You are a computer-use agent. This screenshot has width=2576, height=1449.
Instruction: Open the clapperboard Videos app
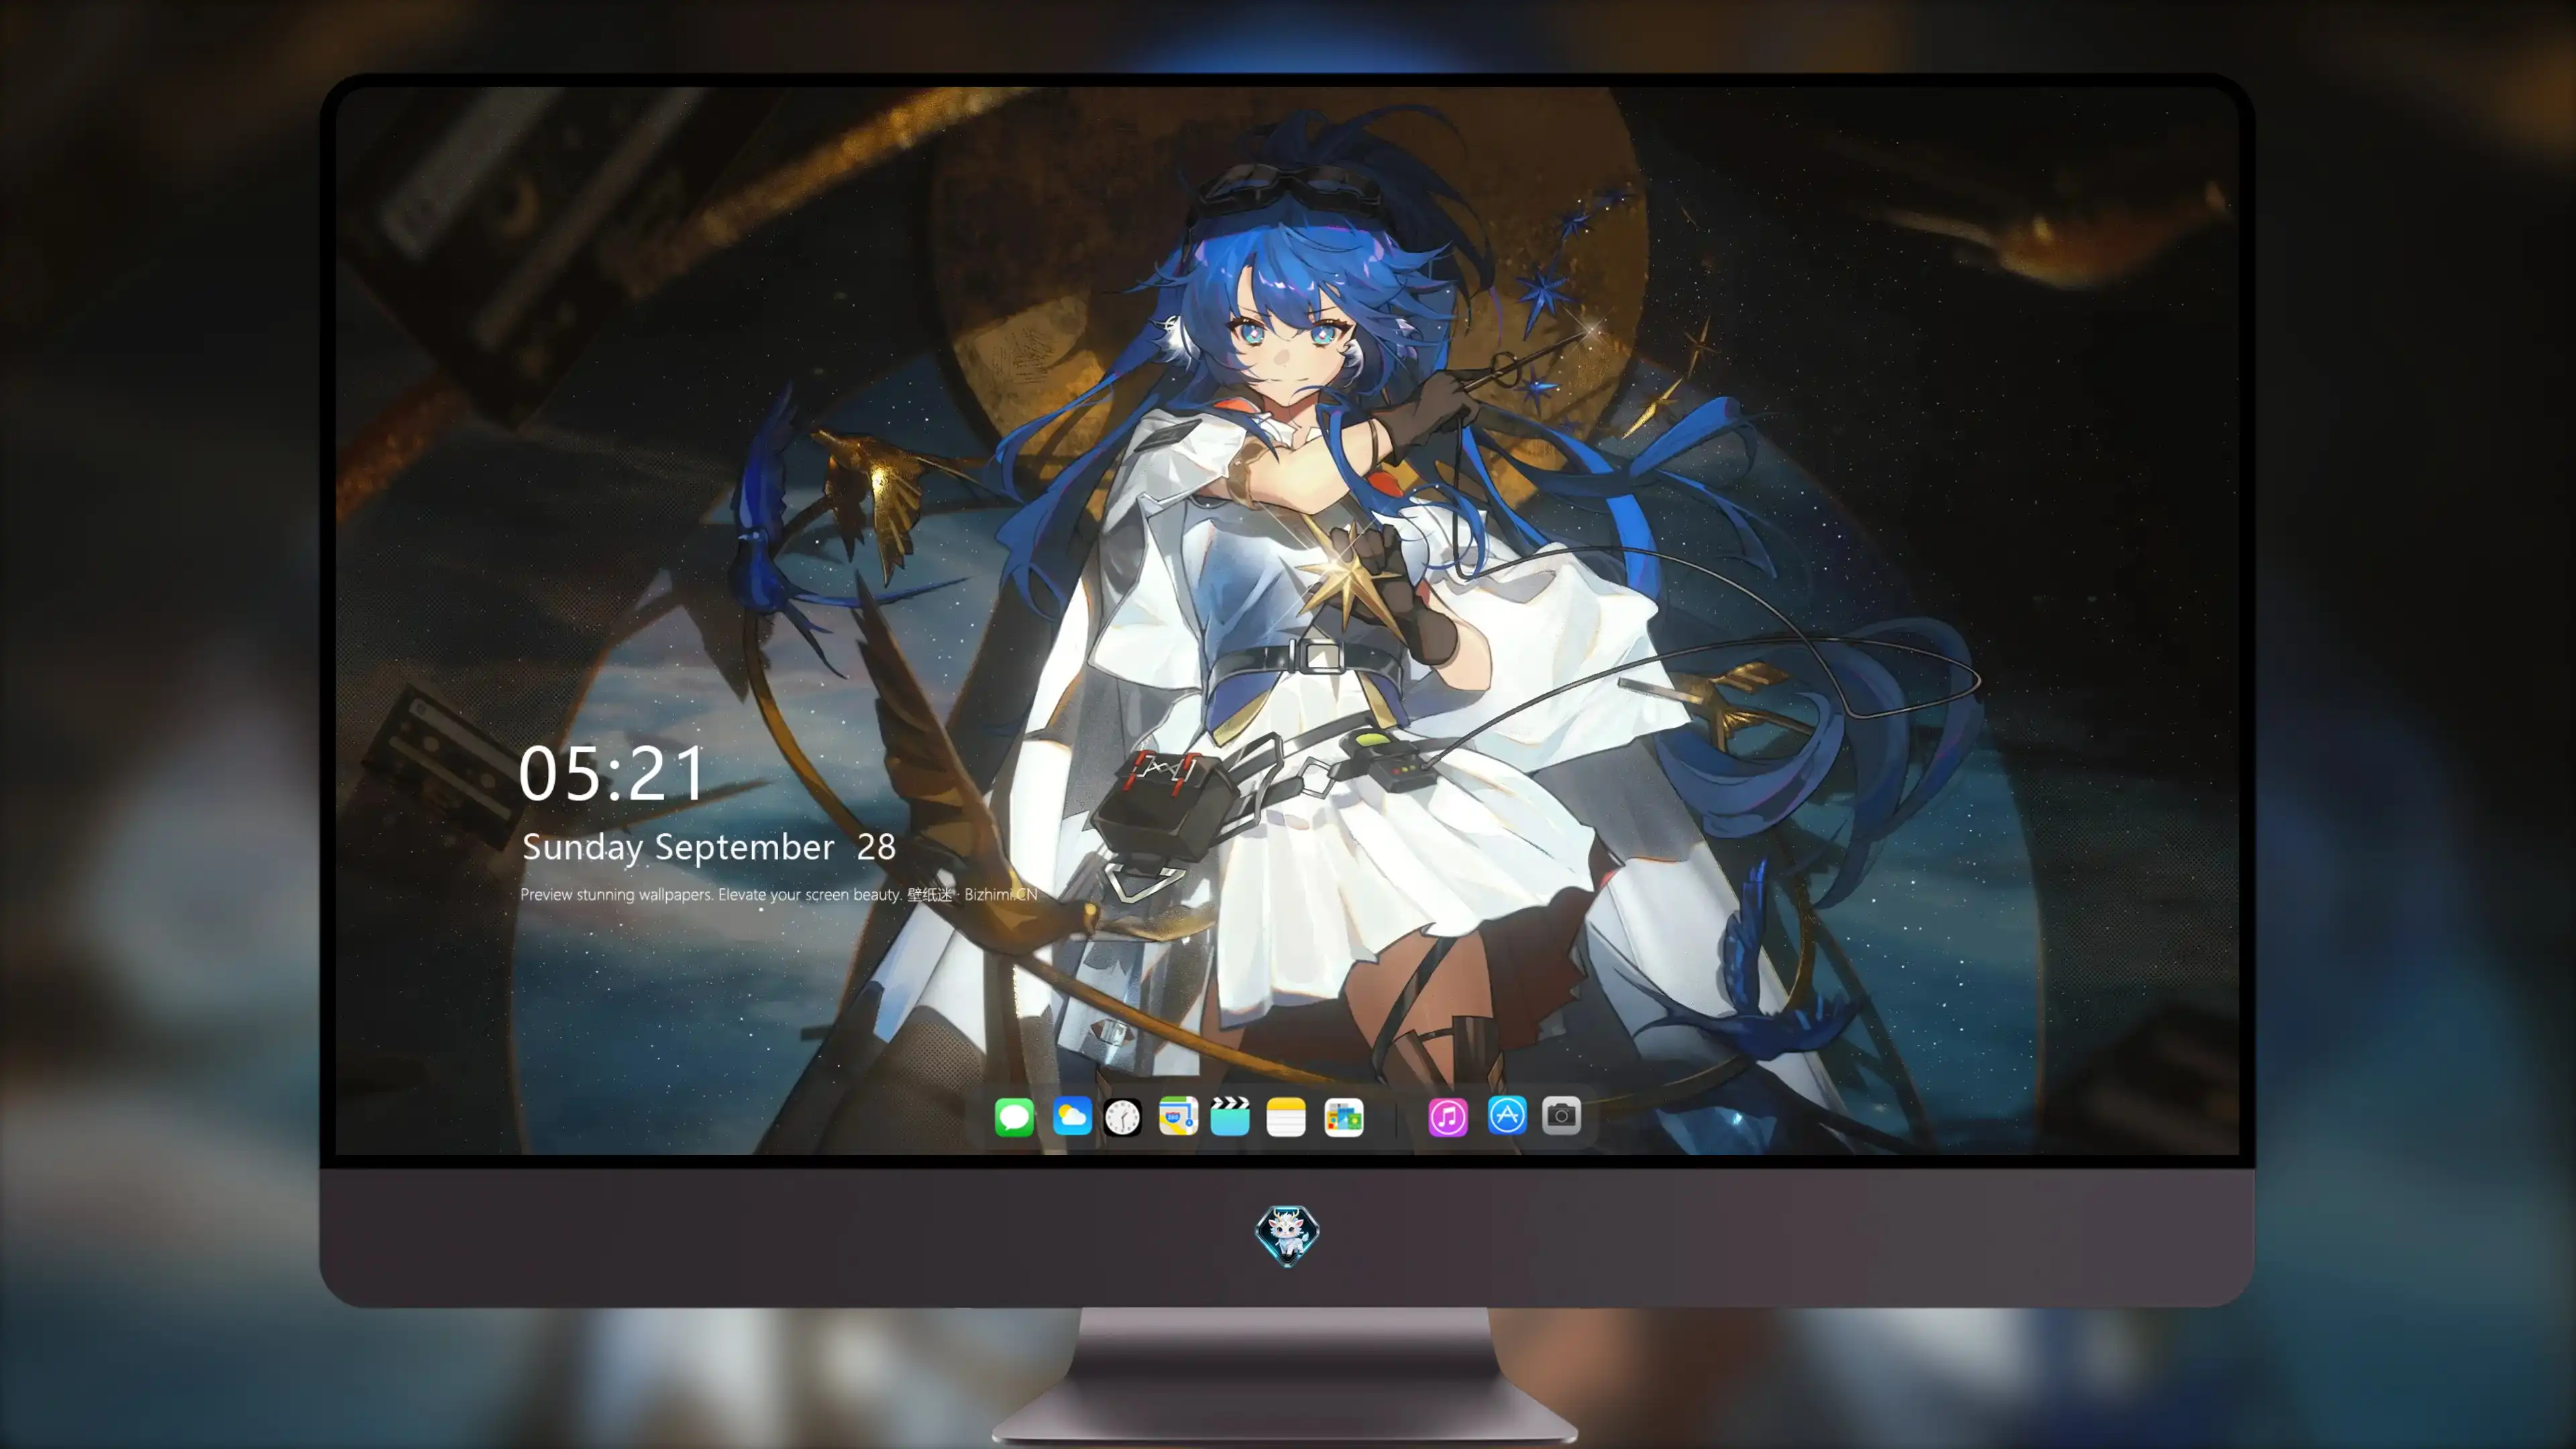pos(1230,1116)
